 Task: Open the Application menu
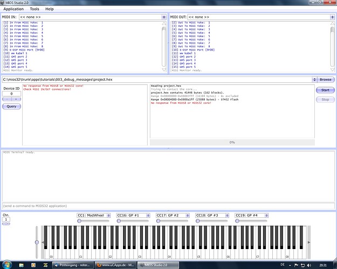pyautogui.click(x=13, y=9)
